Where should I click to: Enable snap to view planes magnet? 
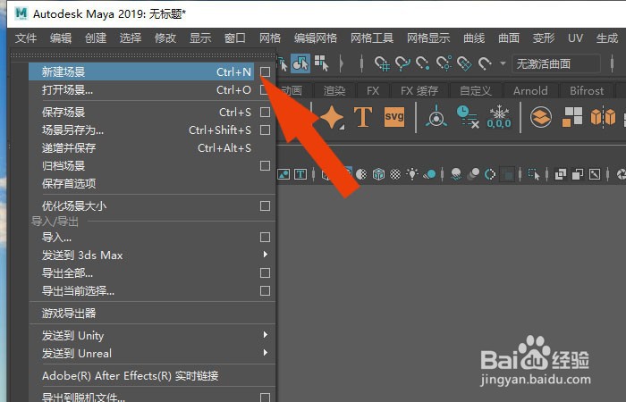(464, 63)
